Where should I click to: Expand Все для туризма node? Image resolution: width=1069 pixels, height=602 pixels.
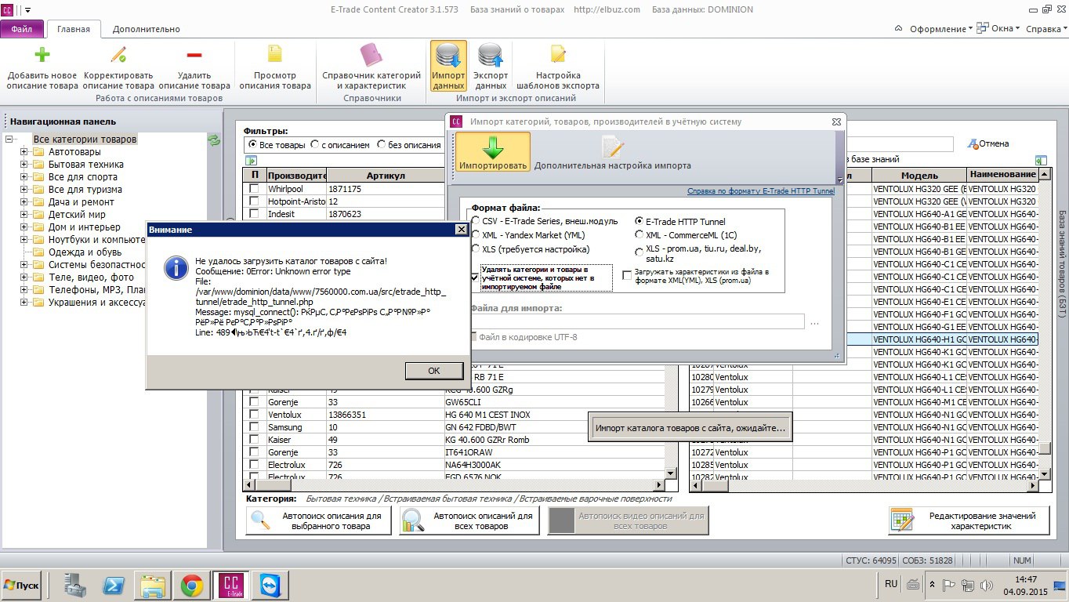coord(24,190)
